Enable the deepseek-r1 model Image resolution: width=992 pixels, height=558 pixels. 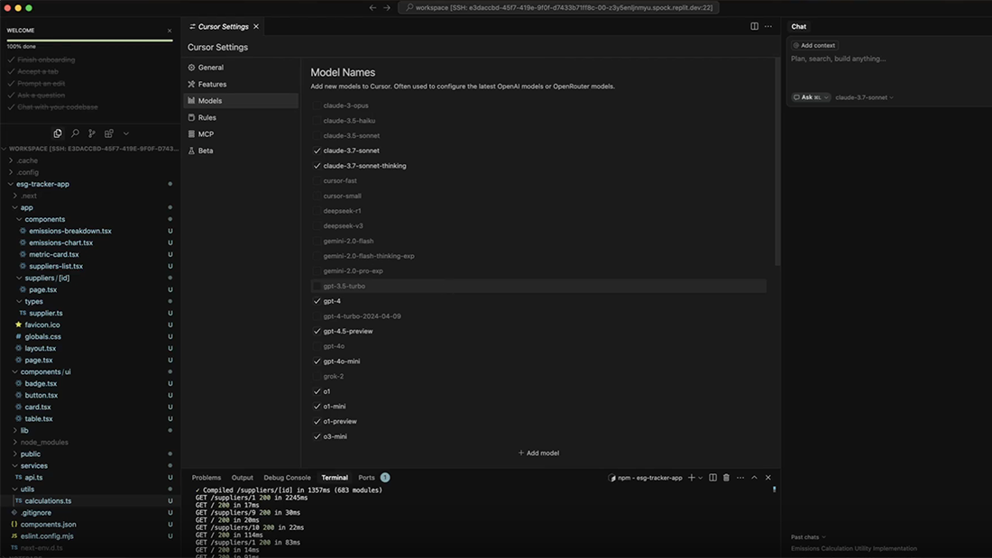pos(317,211)
